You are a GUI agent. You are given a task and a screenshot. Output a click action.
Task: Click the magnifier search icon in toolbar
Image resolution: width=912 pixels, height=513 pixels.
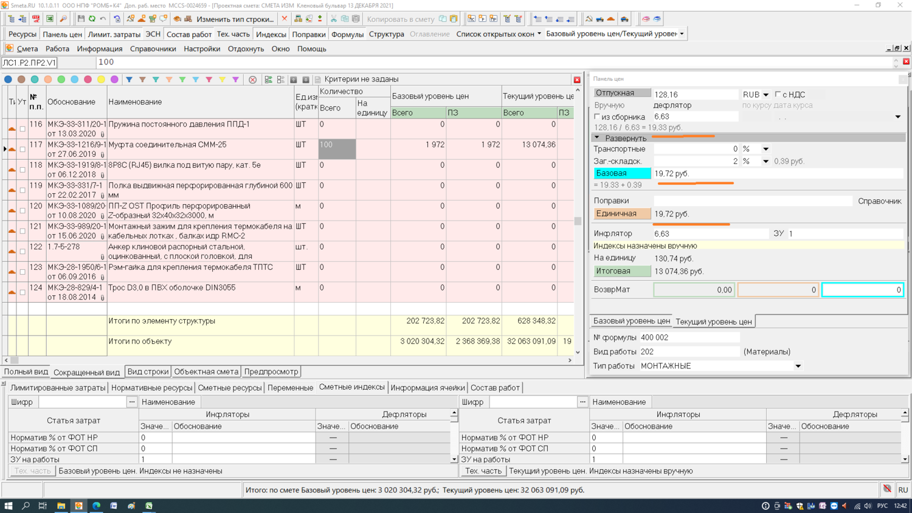(x=63, y=19)
